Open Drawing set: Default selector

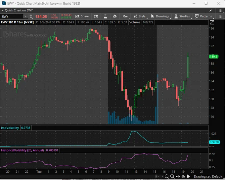click(x=208, y=177)
